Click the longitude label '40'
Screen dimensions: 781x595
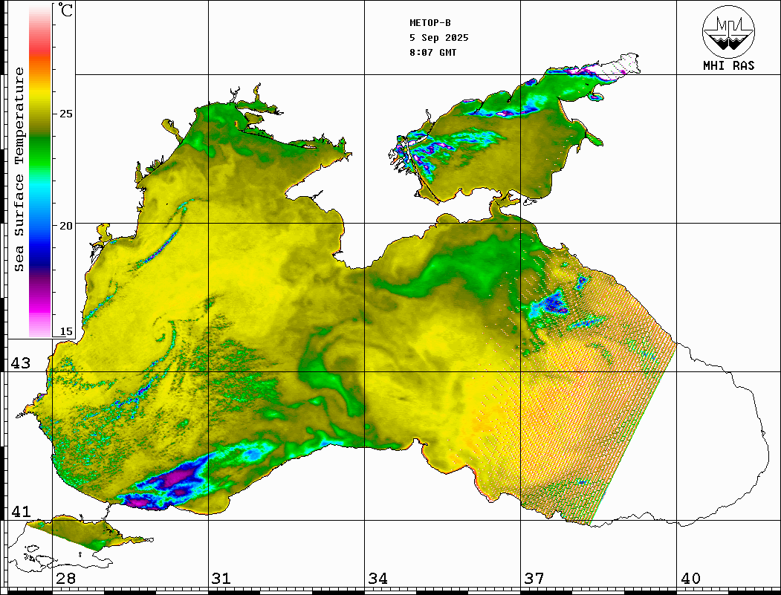tap(690, 579)
